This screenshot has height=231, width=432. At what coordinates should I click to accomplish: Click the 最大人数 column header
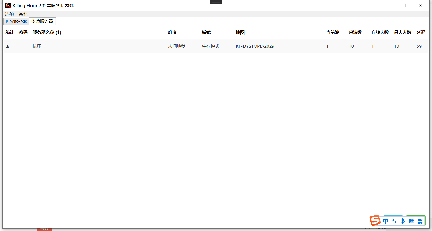403,33
